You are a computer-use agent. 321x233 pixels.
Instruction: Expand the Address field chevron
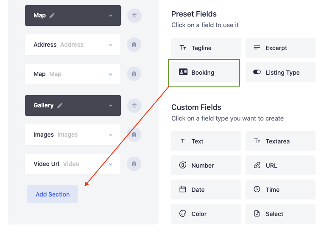click(111, 45)
